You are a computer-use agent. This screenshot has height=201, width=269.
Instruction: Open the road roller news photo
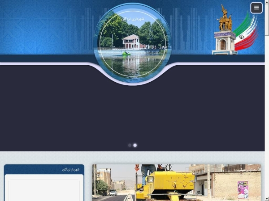click(x=176, y=183)
